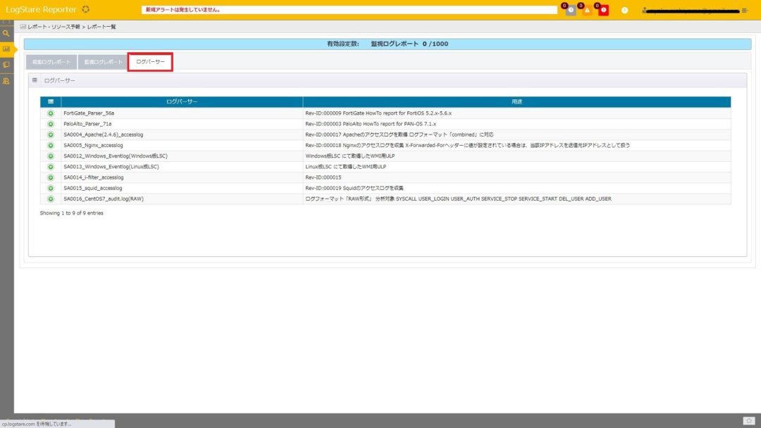Click green icon for SA0004_Apache(2.4.6)_accesslog
This screenshot has width=761, height=428.
[51, 134]
